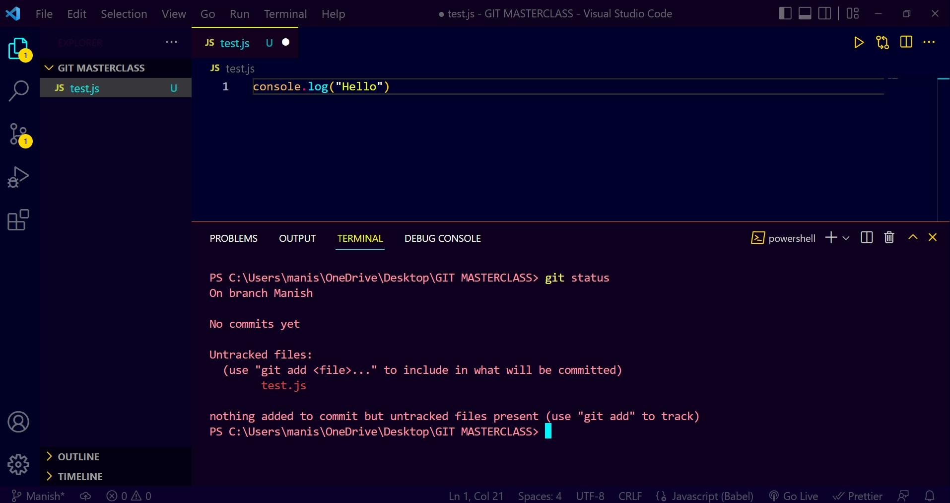Open Customize Layout icon
This screenshot has width=950, height=503.
(x=853, y=13)
